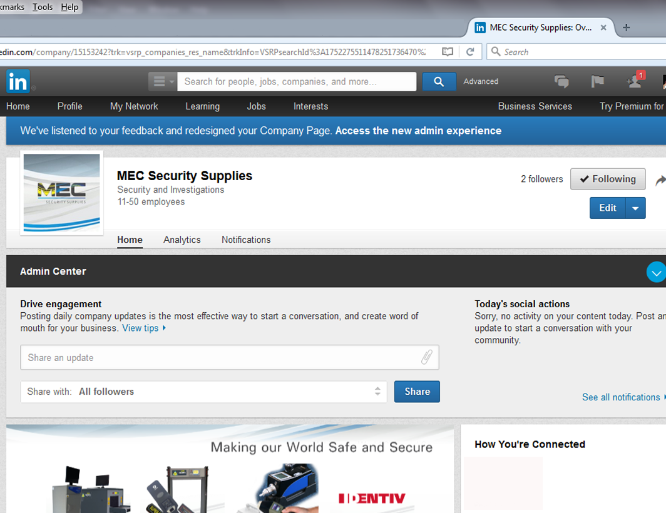Click the blue search magnifier button
Screen dimensions: 666x513
click(x=438, y=81)
